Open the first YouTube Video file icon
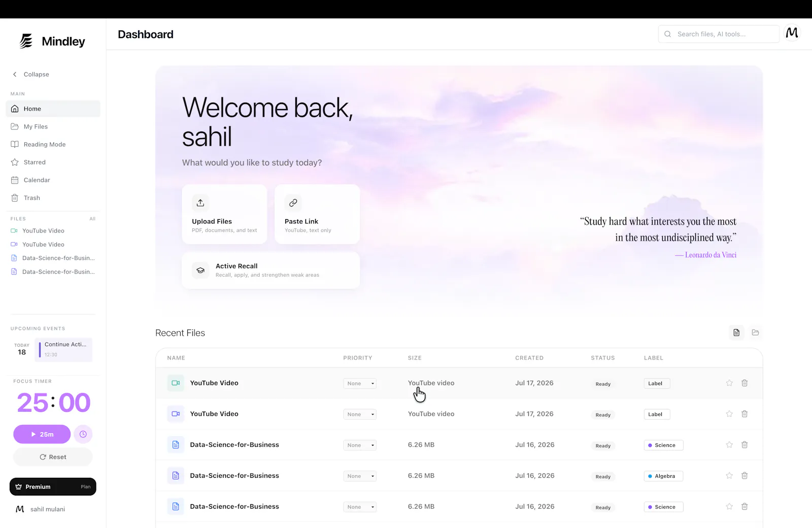 tap(176, 383)
